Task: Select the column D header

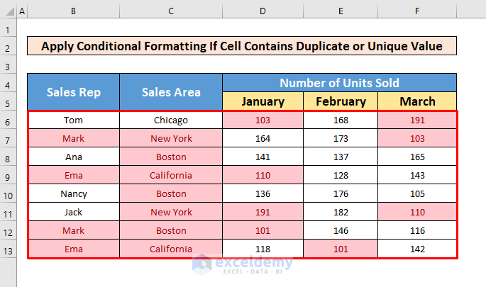Action: tap(263, 11)
